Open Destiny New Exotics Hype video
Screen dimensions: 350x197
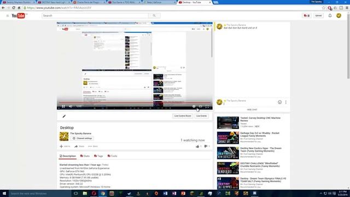[x=261, y=149]
